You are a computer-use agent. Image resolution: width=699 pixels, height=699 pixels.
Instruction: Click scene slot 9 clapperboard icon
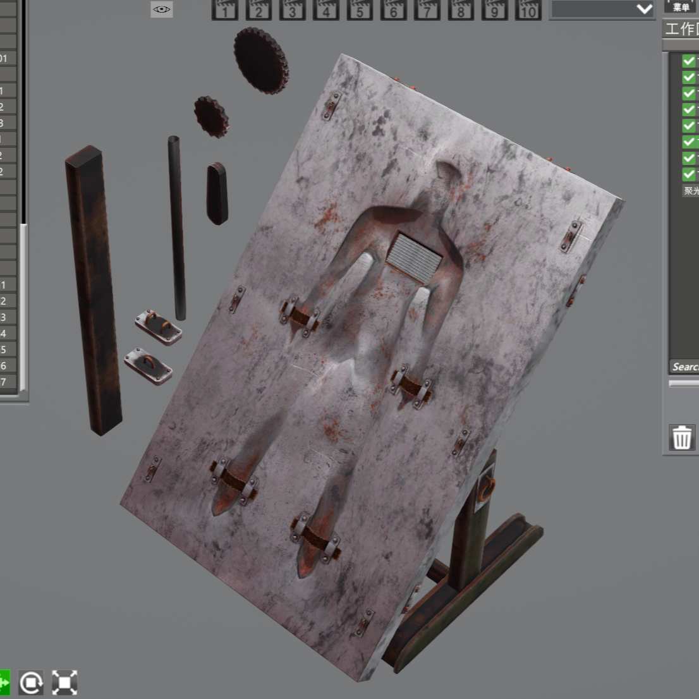495,9
